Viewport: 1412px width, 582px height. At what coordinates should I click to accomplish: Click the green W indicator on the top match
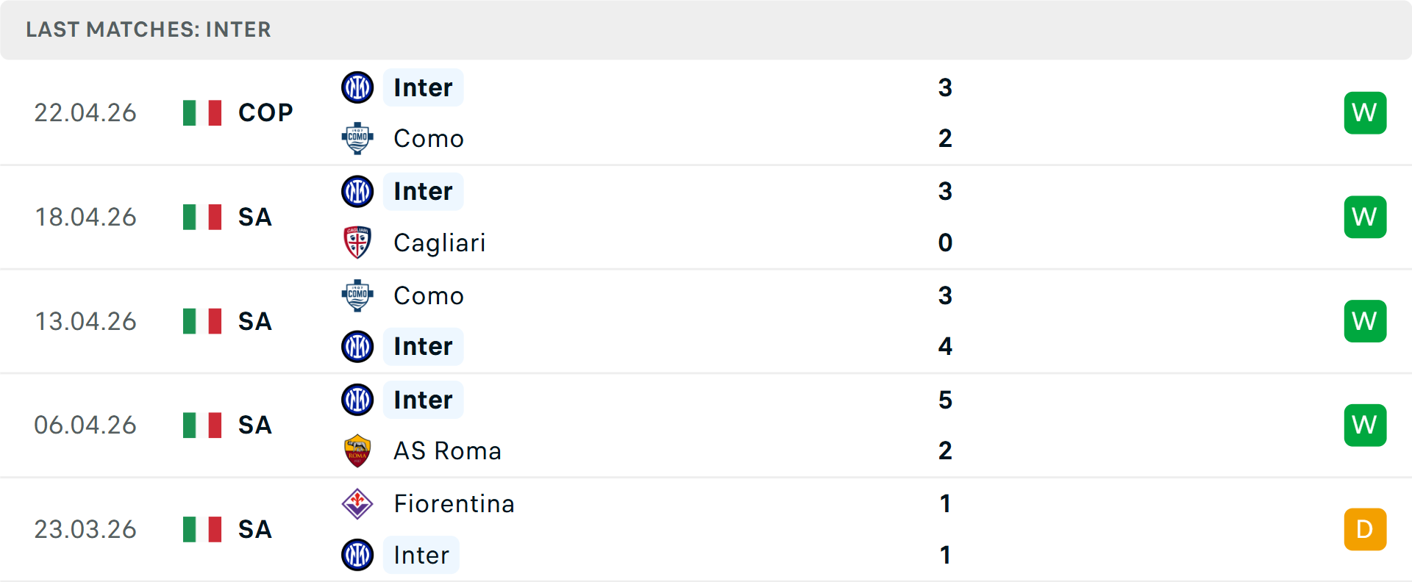[x=1365, y=112]
